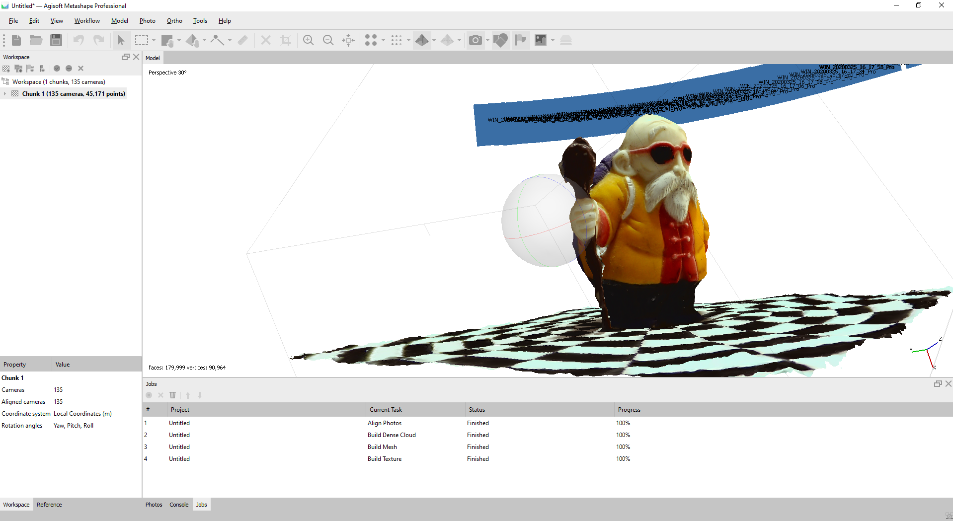Switch to the Console tab

coord(179,505)
